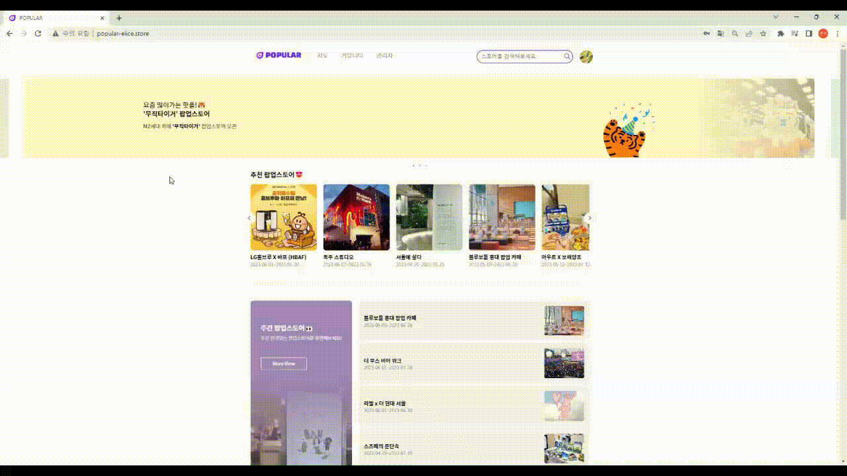Open the browser side panel icon
Image resolution: width=847 pixels, height=476 pixels.
(809, 34)
